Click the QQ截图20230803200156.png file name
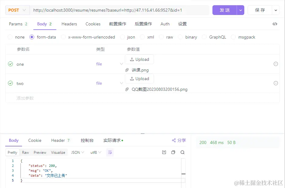Screen dimensions: 285x188 [159, 89]
